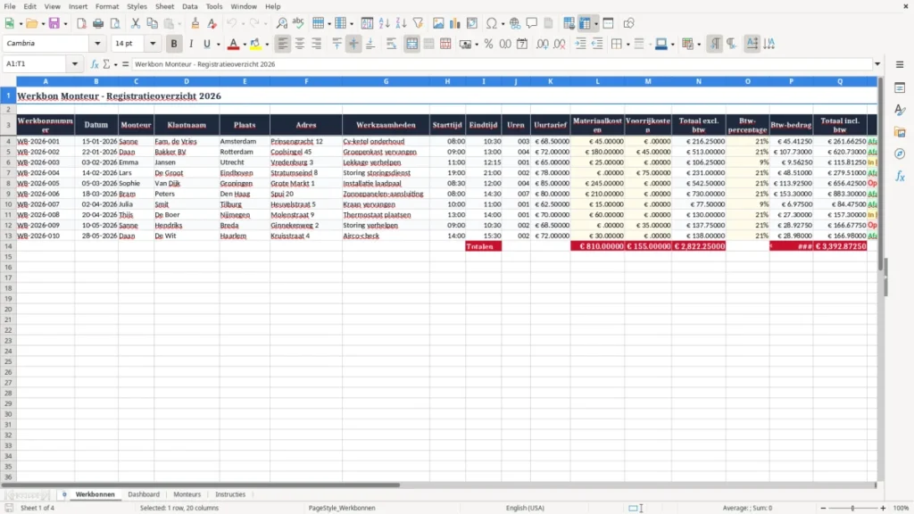The height and width of the screenshot is (514, 914).
Task: Toggle Align Right
Action: click(317, 44)
